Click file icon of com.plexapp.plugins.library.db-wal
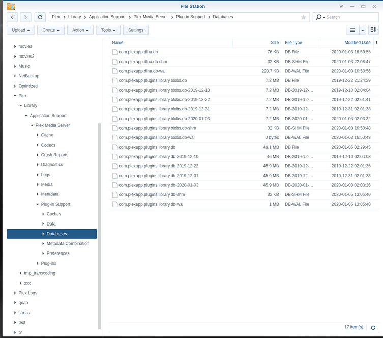383x338 pixels. [x=115, y=204]
